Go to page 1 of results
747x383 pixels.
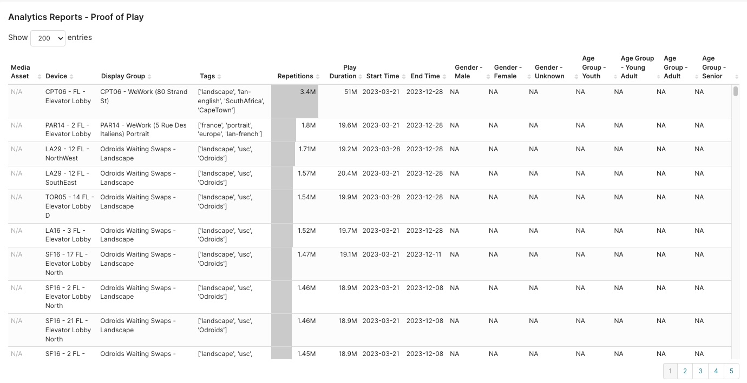(x=670, y=371)
